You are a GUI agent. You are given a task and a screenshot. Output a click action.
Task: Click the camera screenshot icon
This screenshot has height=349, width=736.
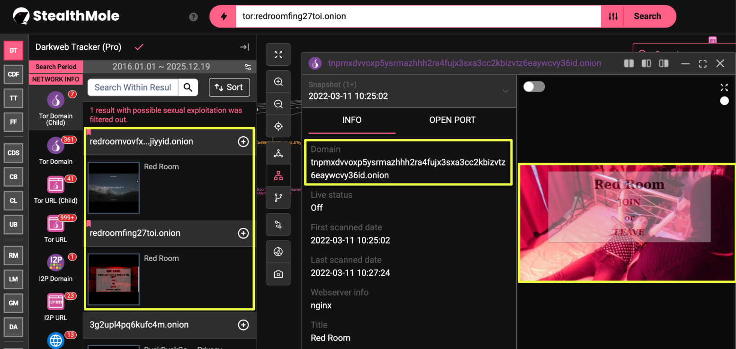point(278,274)
